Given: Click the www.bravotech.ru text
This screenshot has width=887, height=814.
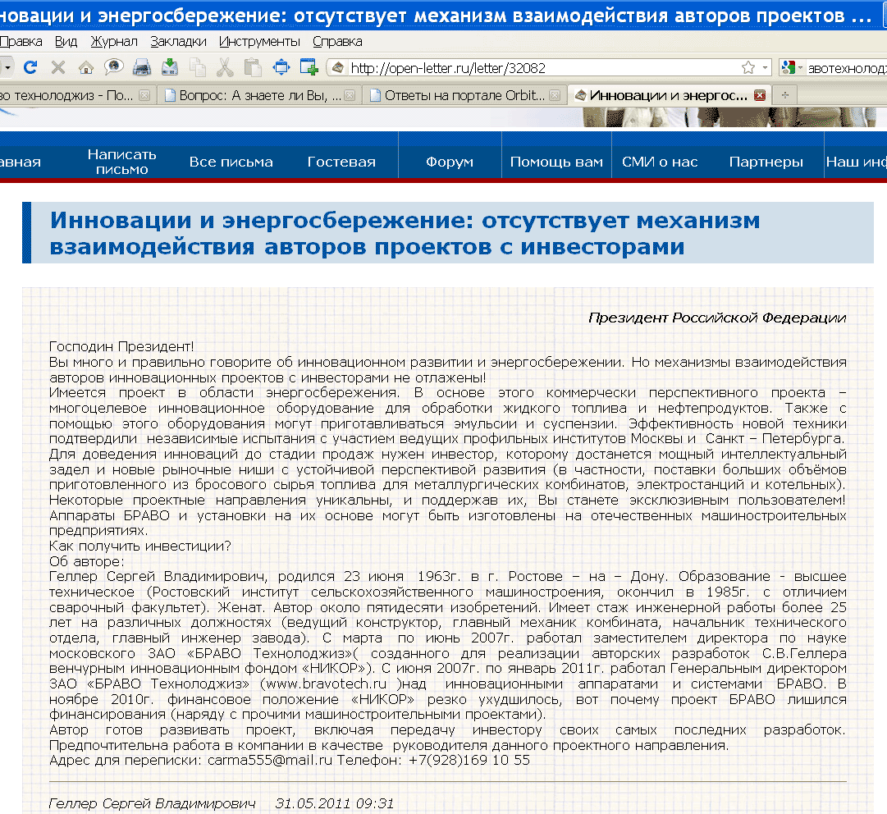Looking at the screenshot, I should point(327,684).
